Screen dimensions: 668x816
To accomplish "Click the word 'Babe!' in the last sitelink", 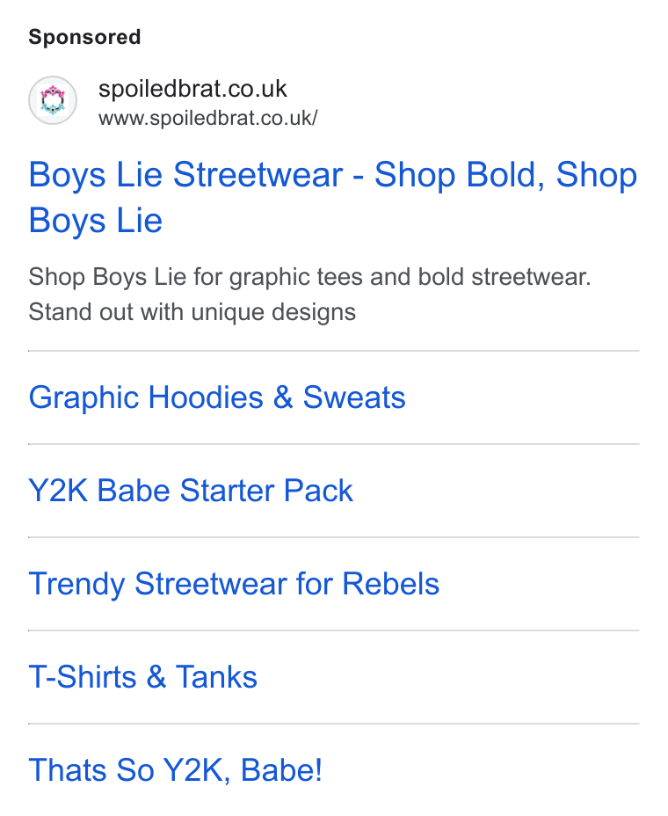I will [281, 770].
